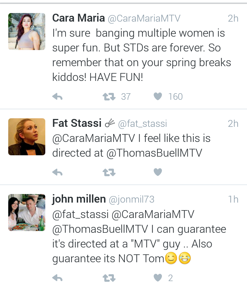Open the Cara Maria display name
Viewport: 247px width, 290px height.
click(79, 18)
